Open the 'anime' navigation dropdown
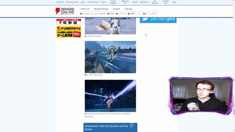 (103, 2)
